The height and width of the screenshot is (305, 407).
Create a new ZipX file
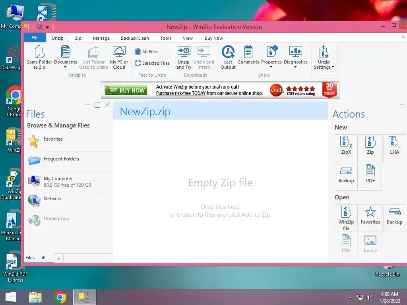346,148
